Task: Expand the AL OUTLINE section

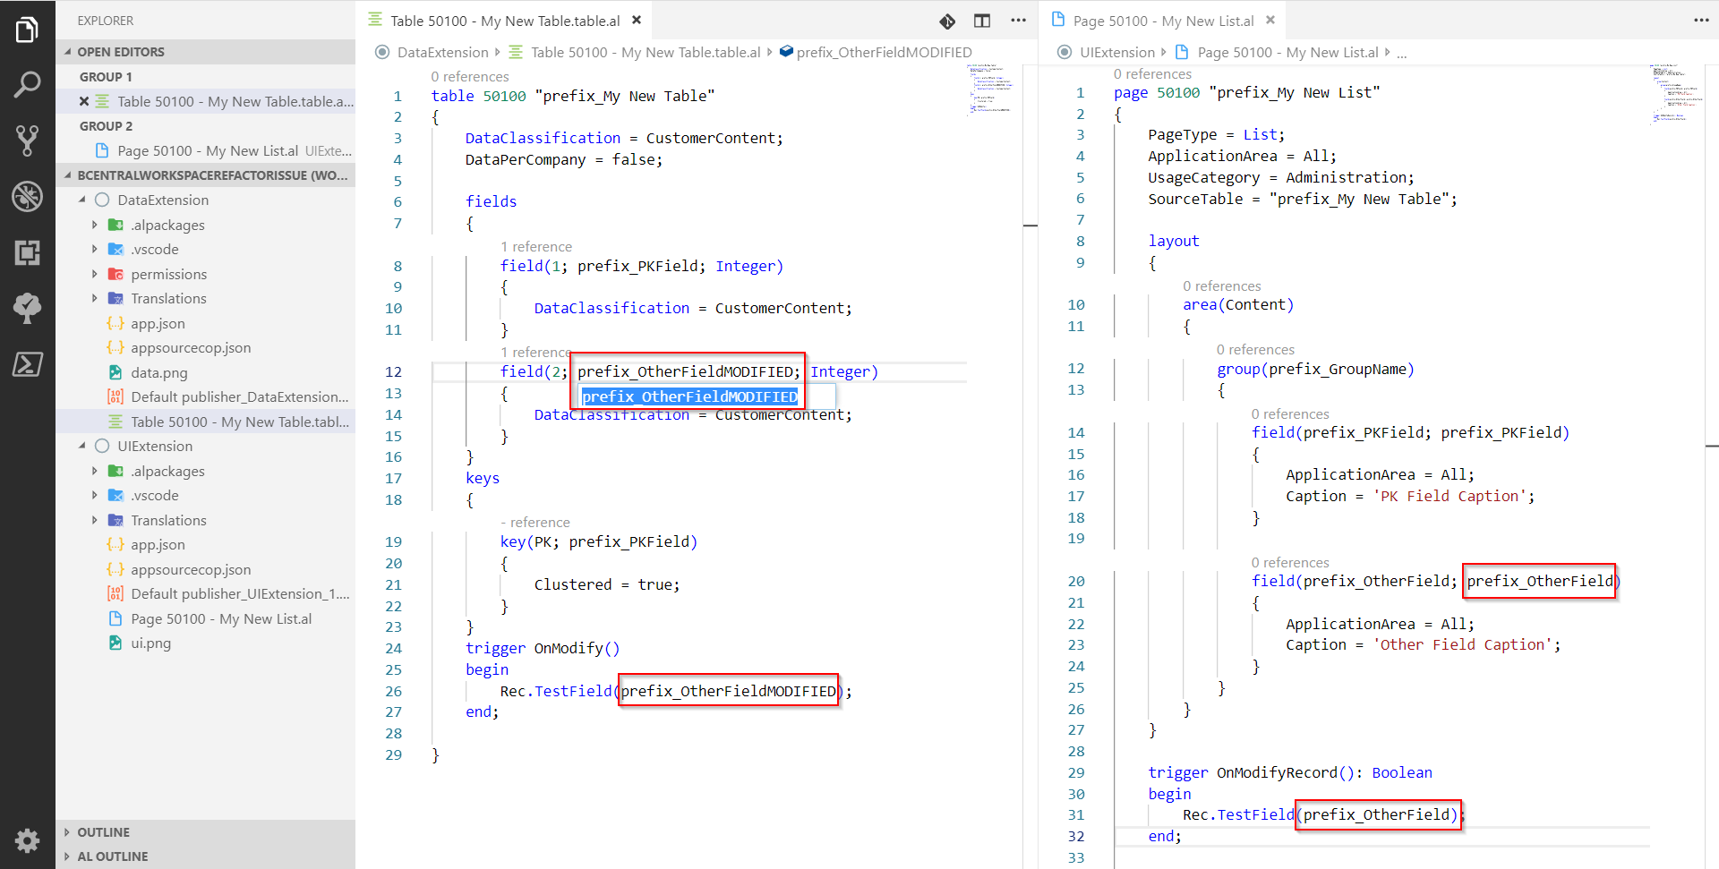Action: [111, 856]
